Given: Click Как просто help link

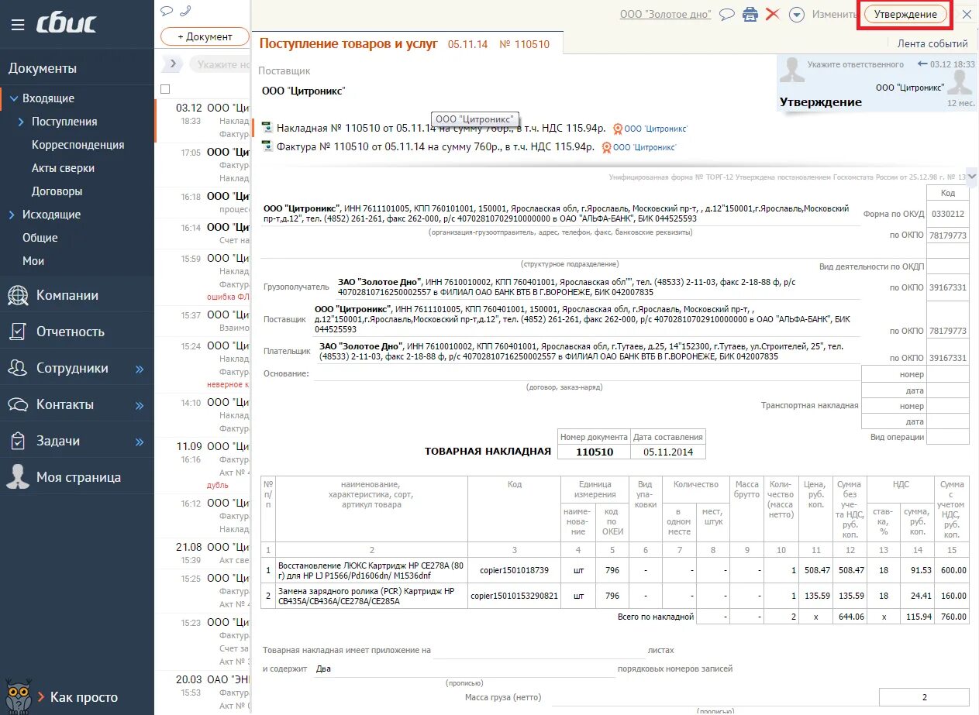Looking at the screenshot, I should pos(84,697).
